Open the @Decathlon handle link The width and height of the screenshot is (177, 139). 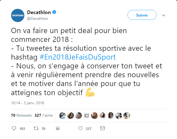tap(38, 19)
